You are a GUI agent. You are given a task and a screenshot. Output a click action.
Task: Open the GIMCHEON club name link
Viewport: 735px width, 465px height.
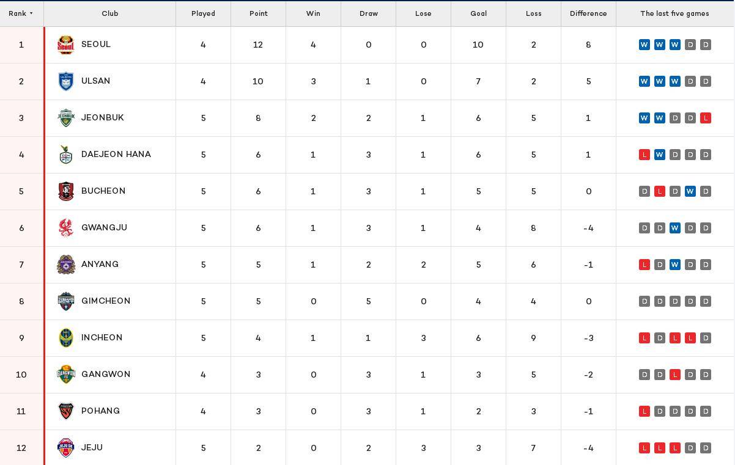click(106, 301)
